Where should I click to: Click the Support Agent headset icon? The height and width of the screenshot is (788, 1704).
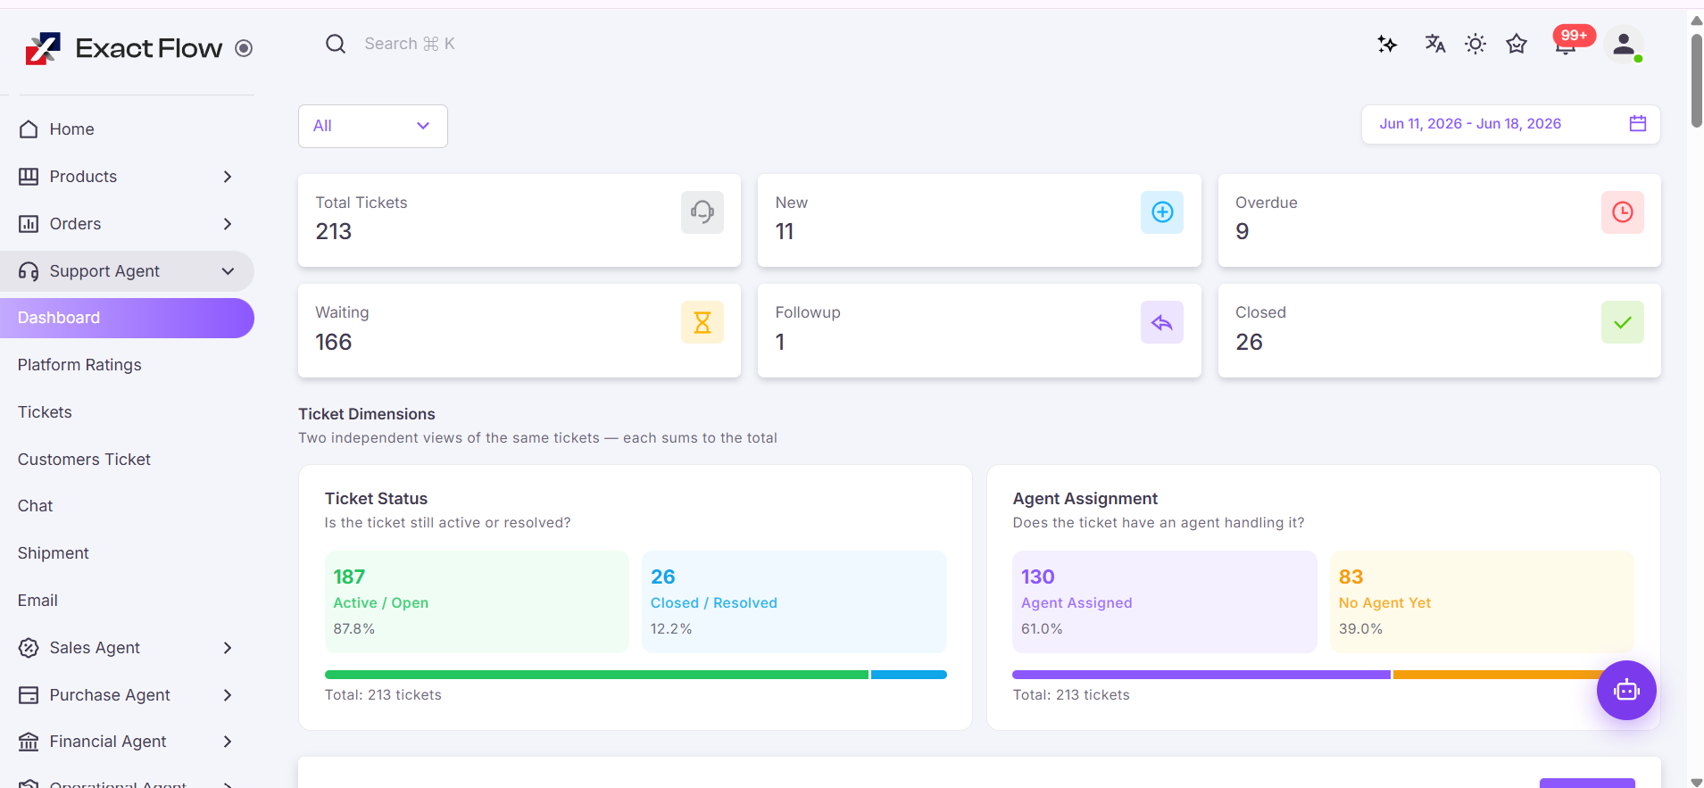(x=29, y=271)
